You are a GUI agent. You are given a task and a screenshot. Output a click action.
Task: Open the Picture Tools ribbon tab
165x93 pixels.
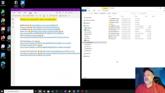(x=105, y=11)
